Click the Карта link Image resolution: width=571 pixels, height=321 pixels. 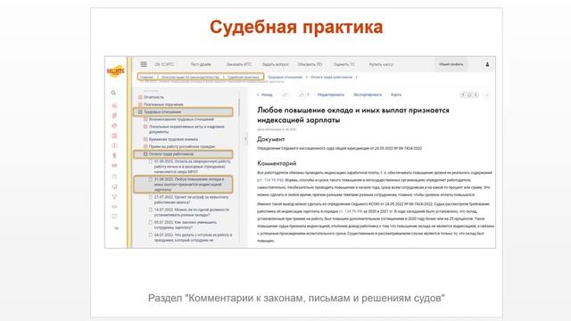pyautogui.click(x=396, y=95)
